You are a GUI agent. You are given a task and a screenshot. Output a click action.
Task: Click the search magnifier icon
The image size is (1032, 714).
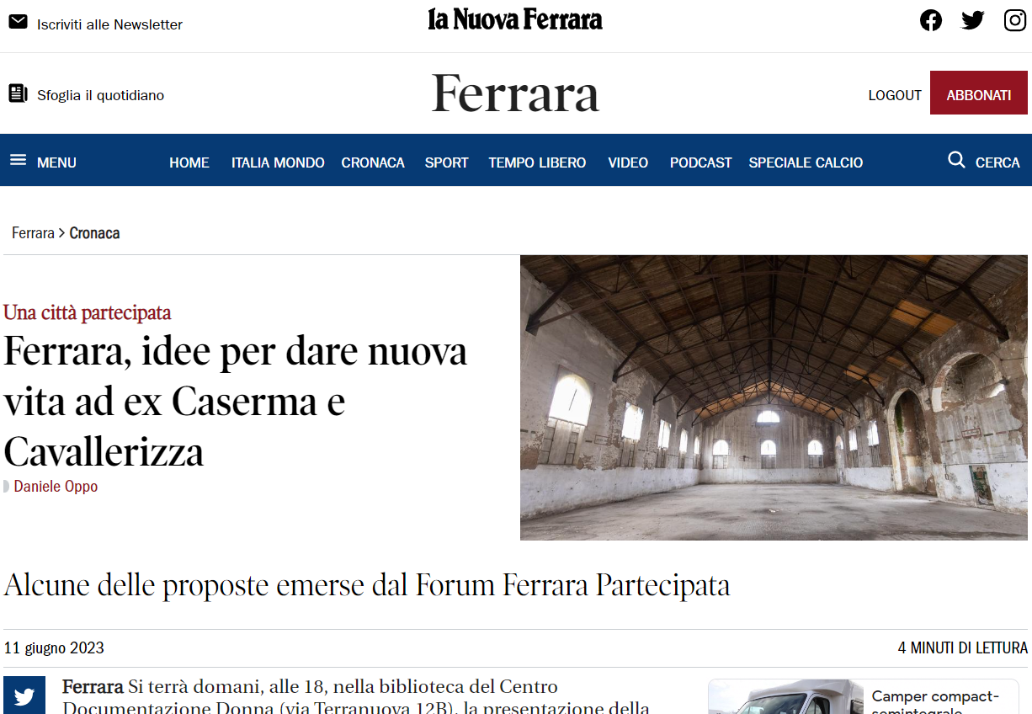[956, 160]
